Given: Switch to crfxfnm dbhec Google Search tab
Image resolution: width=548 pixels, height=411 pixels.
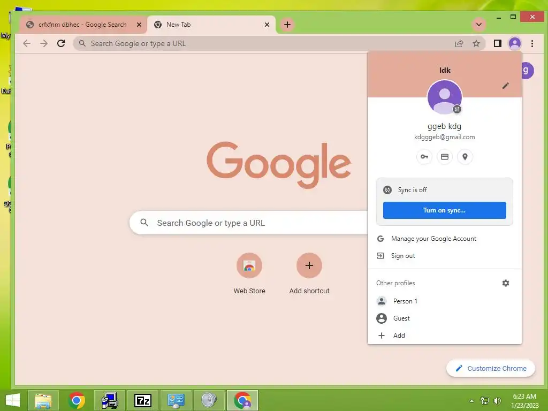Looking at the screenshot, I should [83, 25].
